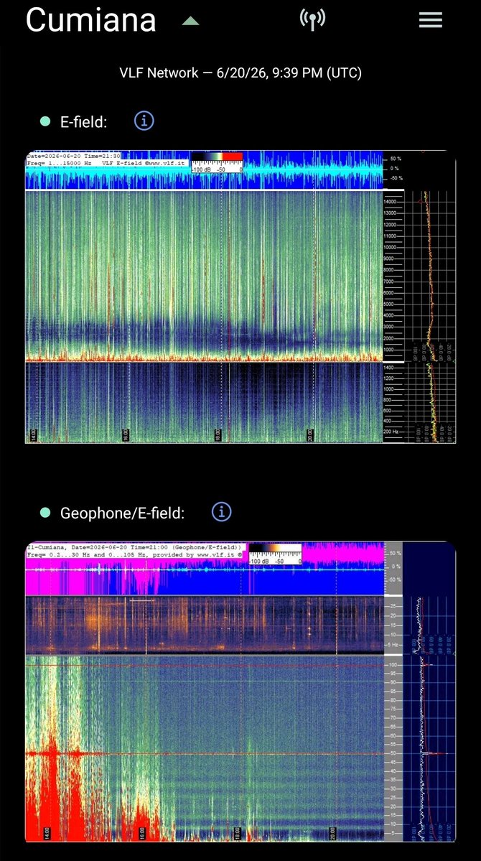
Task: Tap the VLF Network timestamp line
Action: click(240, 73)
